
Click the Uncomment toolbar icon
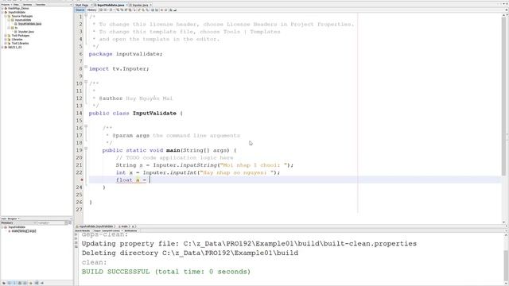(x=175, y=10)
